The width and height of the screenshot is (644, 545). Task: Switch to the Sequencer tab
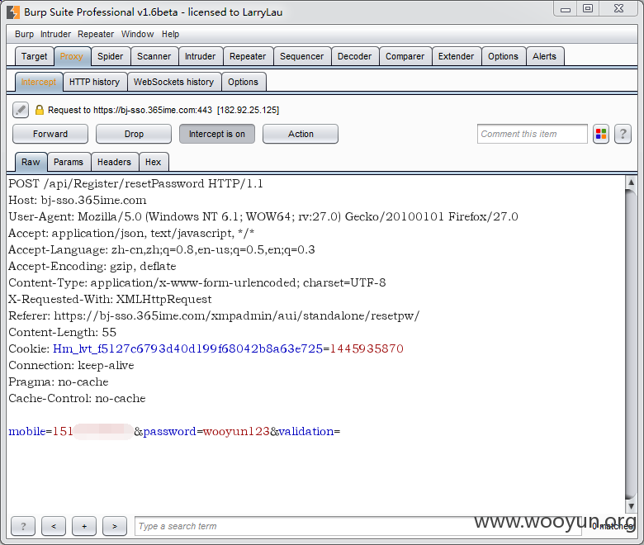302,56
